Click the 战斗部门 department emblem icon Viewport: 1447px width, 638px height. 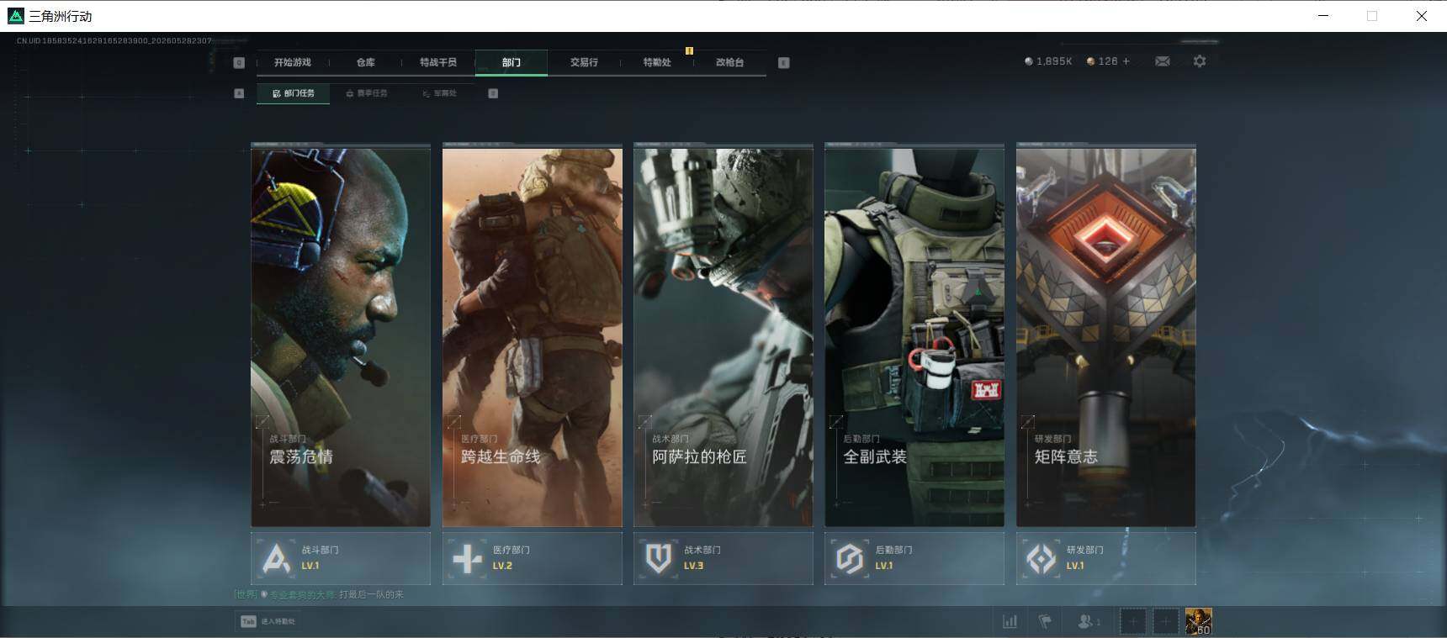coord(276,558)
